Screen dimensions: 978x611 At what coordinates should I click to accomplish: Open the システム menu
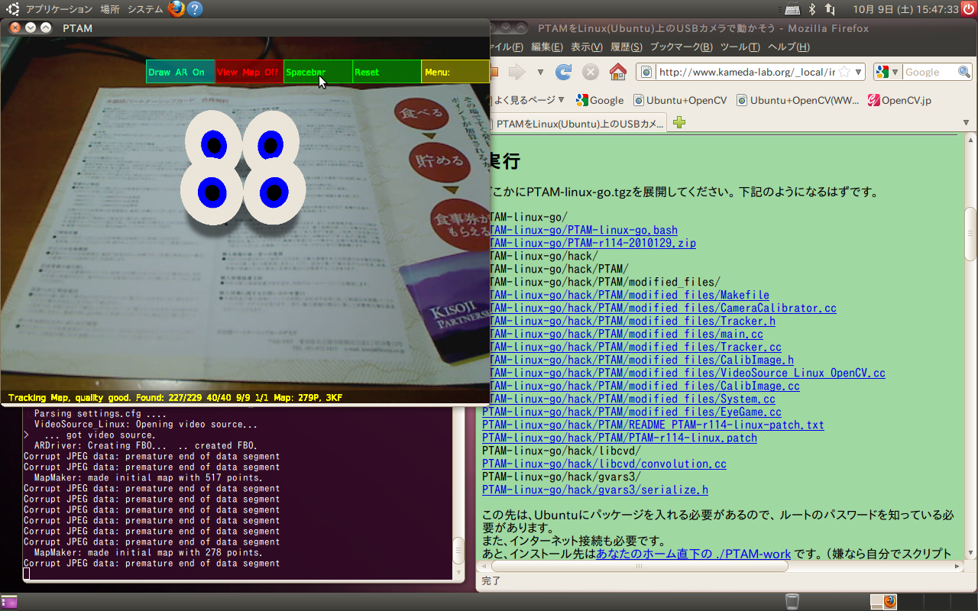point(144,9)
